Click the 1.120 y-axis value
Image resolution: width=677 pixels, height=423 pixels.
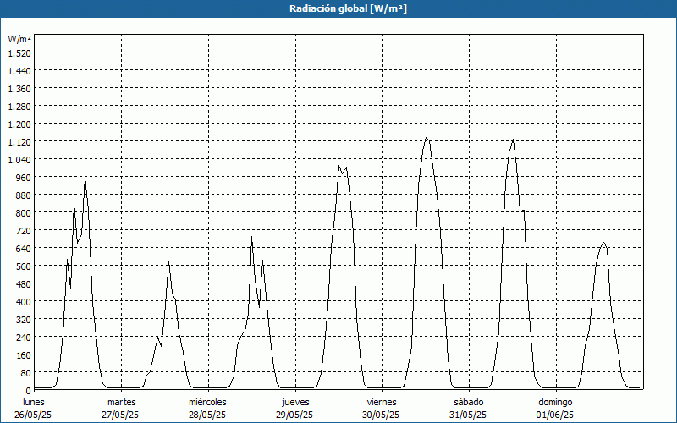click(19, 142)
